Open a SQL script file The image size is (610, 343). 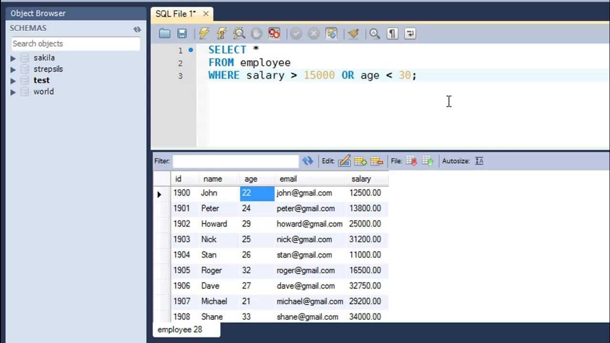(x=165, y=33)
